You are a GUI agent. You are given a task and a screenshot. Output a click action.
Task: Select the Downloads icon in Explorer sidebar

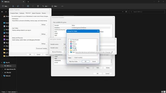point(4,29)
